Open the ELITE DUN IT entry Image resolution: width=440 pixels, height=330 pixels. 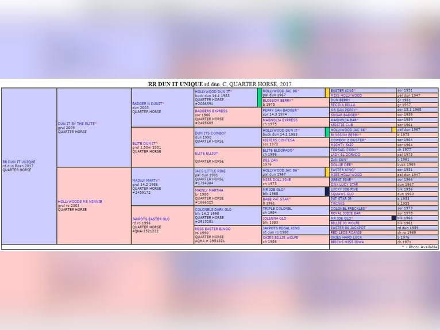145,143
